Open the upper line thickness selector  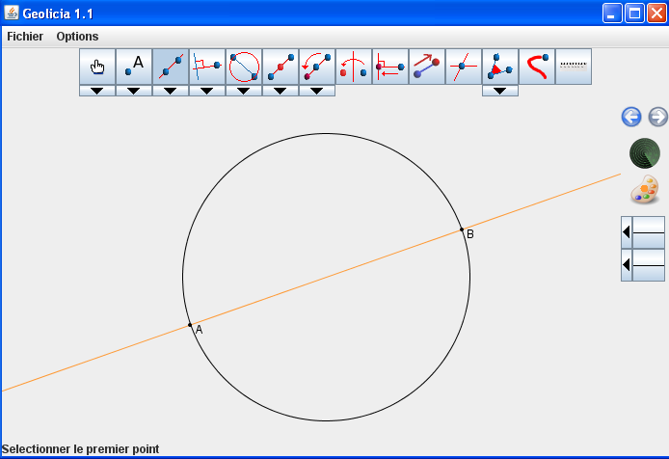(x=643, y=232)
